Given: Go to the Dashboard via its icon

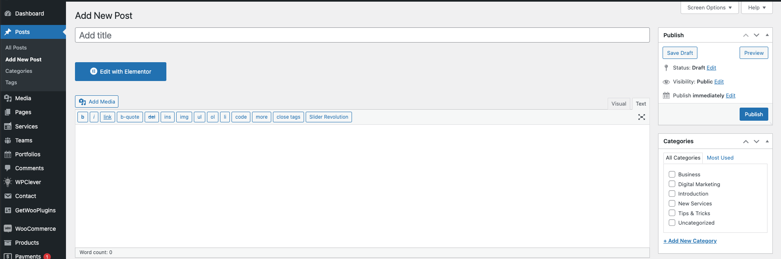Looking at the screenshot, I should point(8,14).
